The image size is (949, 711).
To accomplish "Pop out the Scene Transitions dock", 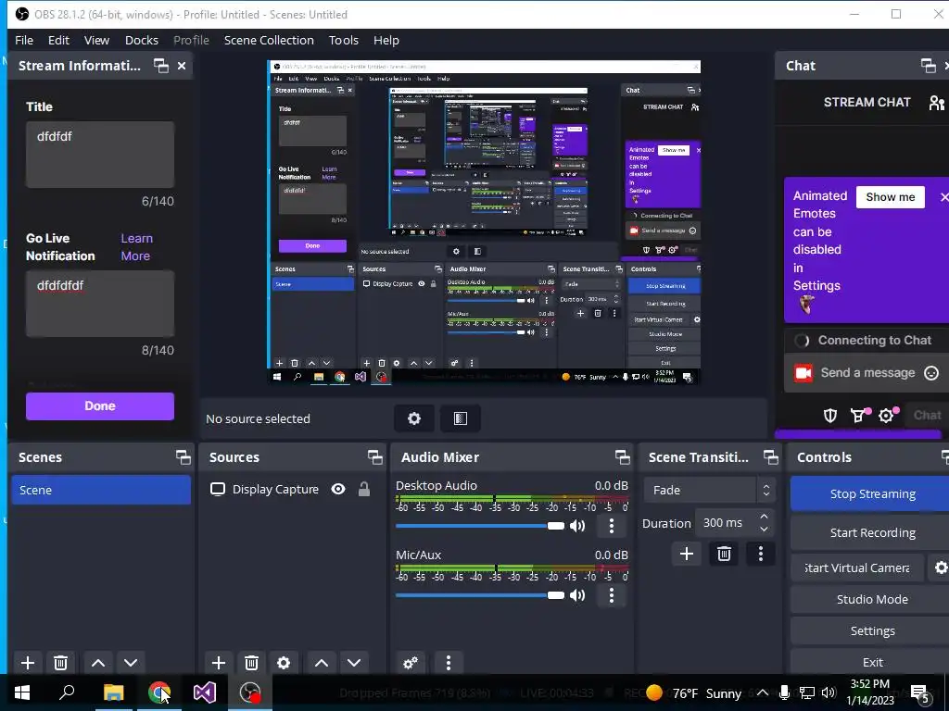I will tap(770, 457).
